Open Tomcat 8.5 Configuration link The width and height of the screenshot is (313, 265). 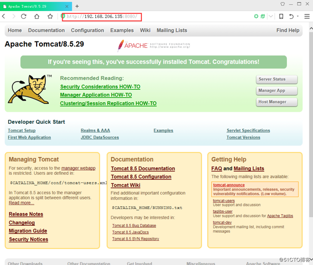coord(141,177)
